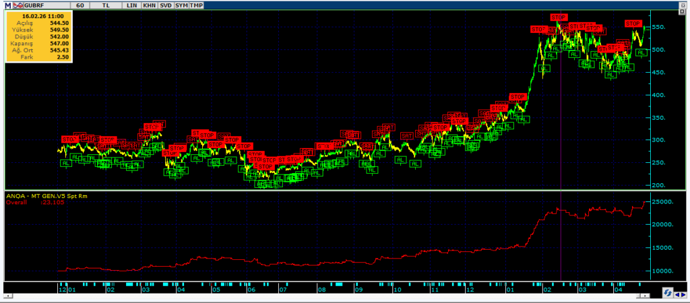The image size is (690, 303).
Task: Click the TMP toolbar button
Action: click(196, 5)
